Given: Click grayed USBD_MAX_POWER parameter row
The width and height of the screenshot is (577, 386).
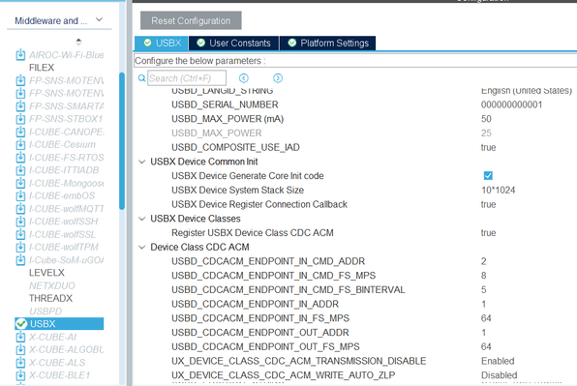Looking at the screenshot, I should coord(355,134).
